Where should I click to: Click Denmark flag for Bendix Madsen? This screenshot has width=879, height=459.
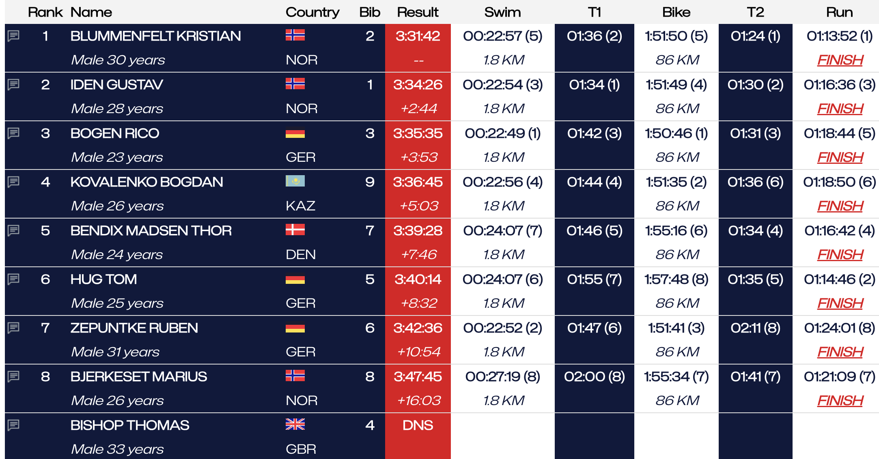tap(295, 229)
